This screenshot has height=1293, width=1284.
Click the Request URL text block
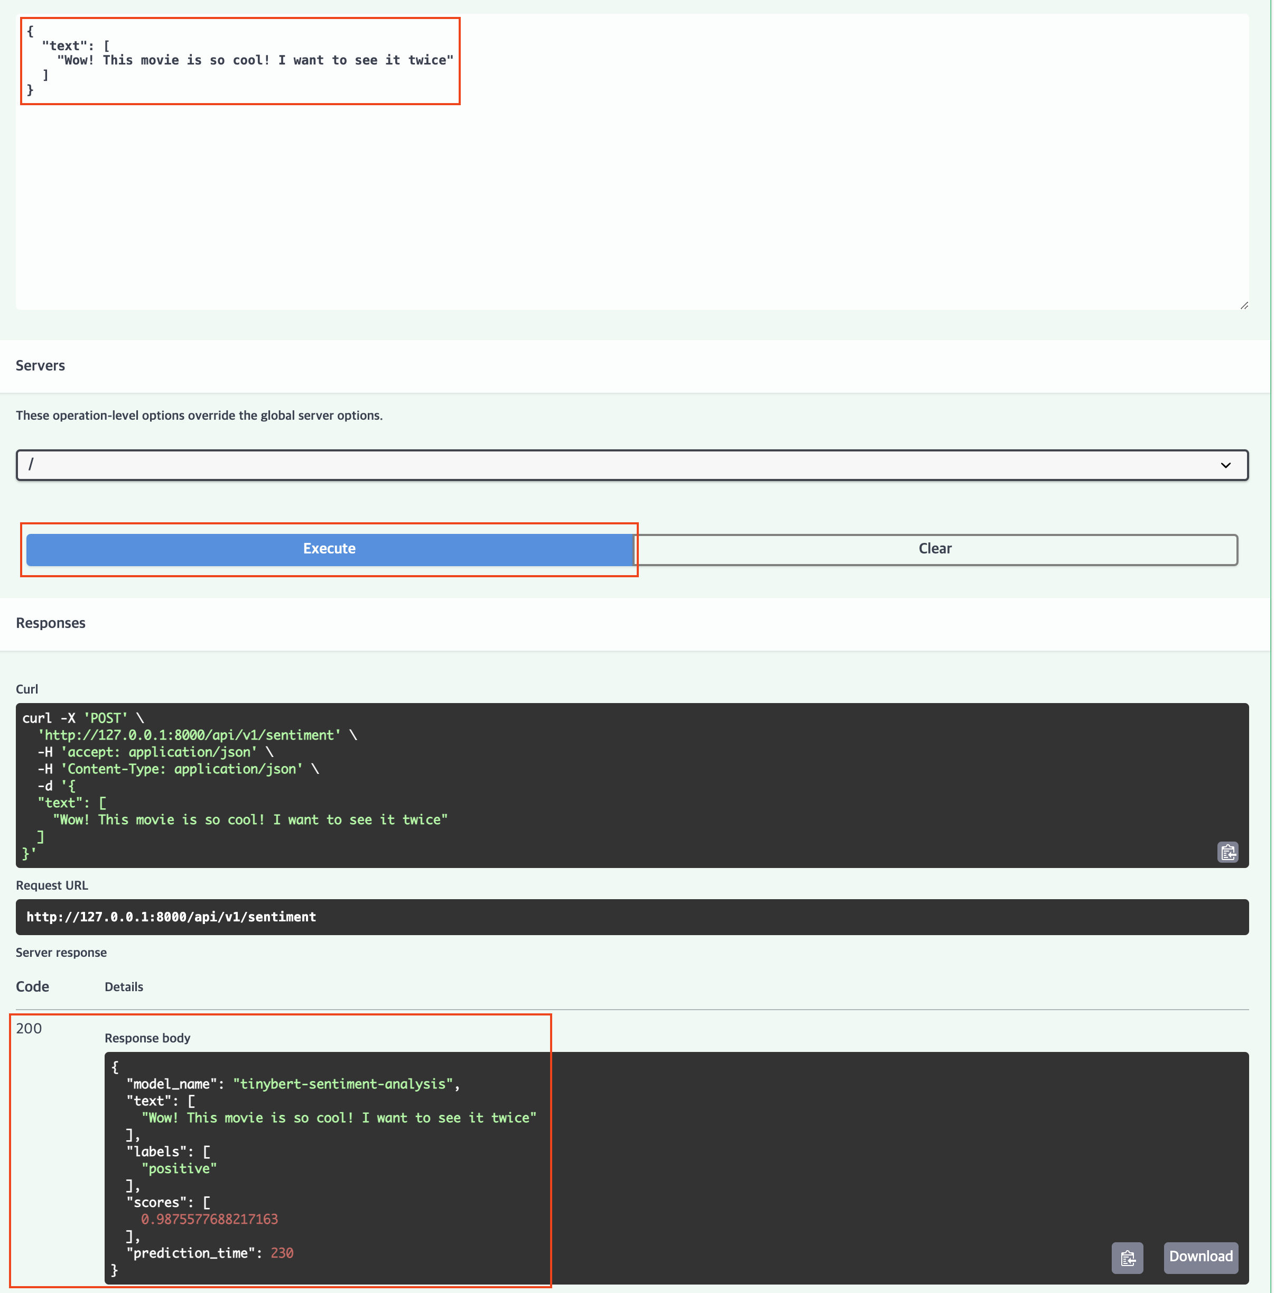[171, 917]
